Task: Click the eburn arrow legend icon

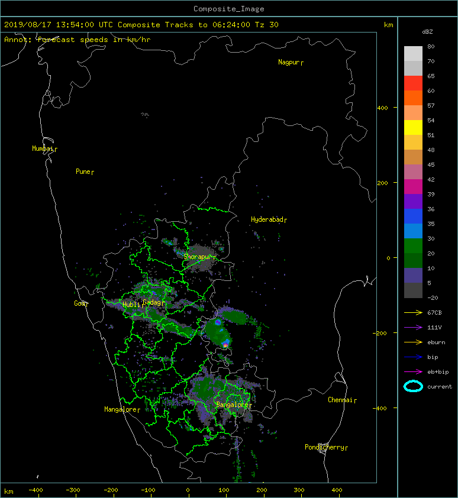Action: point(413,342)
